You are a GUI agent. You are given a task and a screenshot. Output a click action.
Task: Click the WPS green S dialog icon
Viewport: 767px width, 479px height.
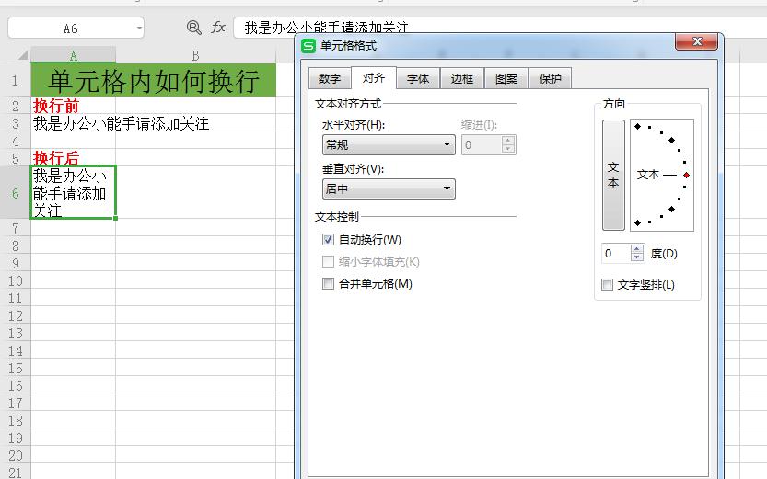(x=308, y=46)
